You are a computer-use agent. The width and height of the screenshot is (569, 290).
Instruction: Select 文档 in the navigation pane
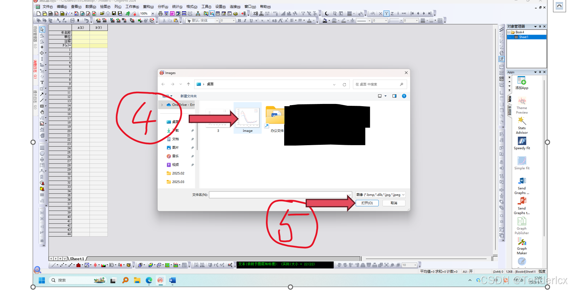(175, 139)
